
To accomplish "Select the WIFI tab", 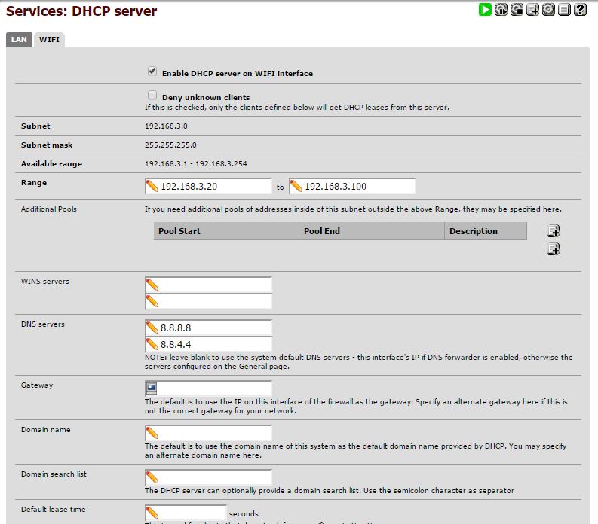I will pos(50,39).
